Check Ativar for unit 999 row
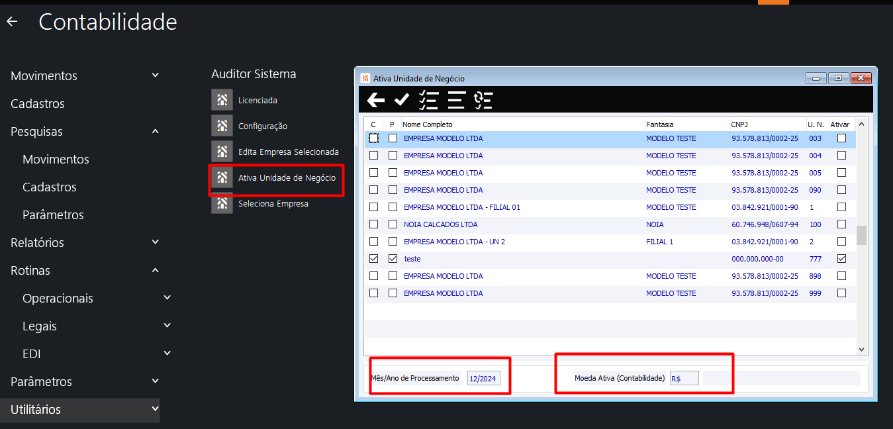 841,293
